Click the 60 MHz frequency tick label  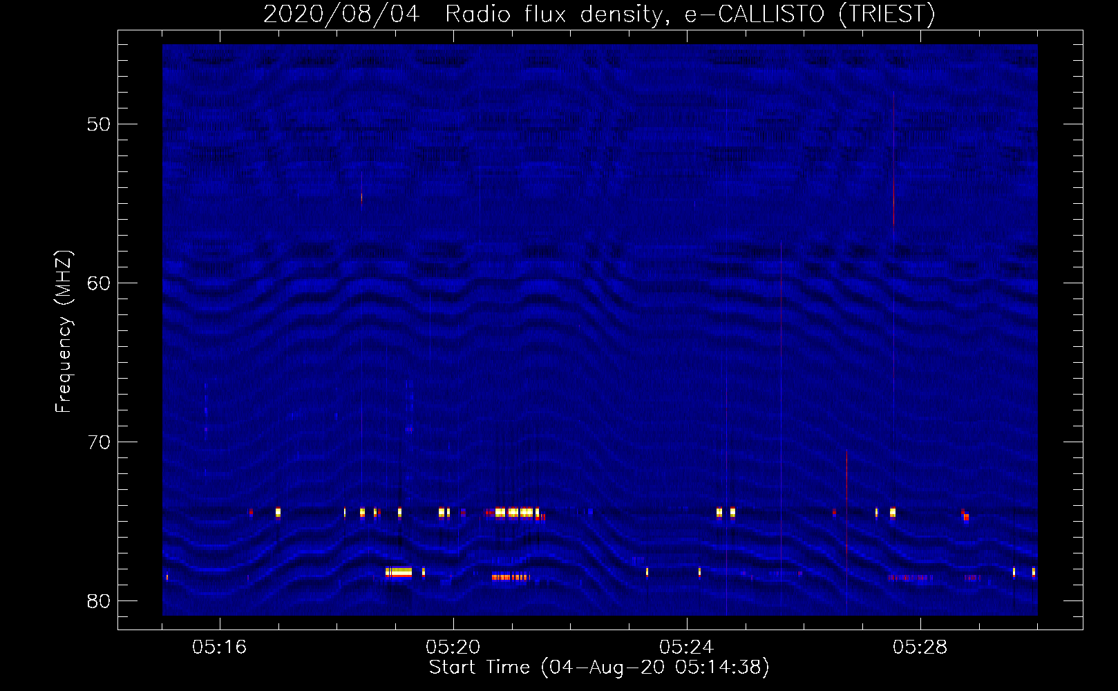[100, 283]
